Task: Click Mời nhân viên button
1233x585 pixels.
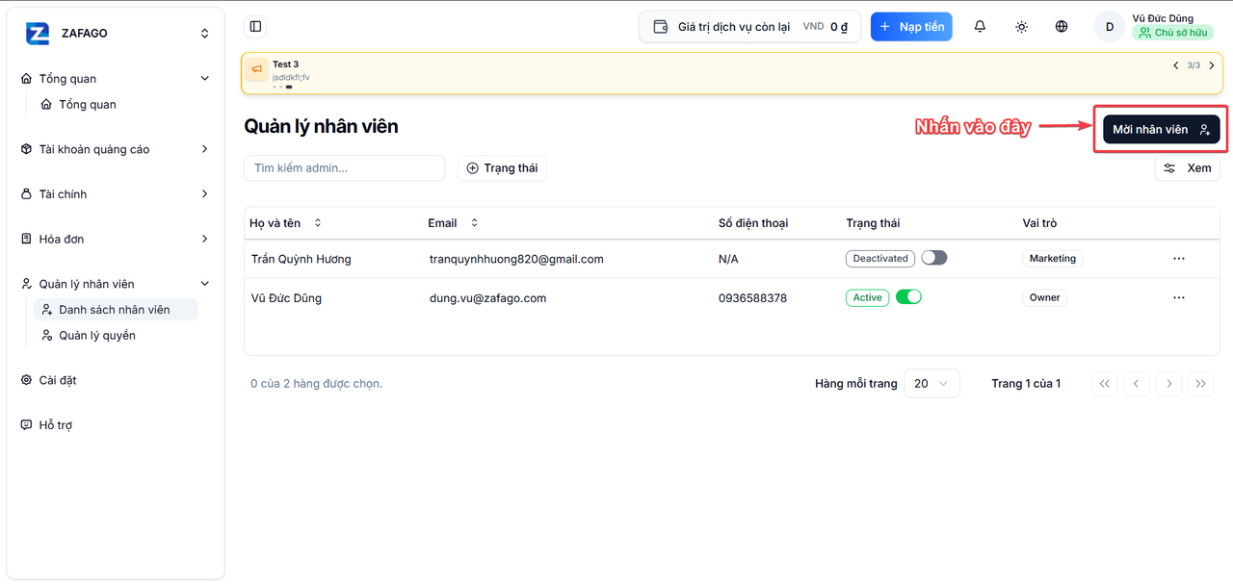Action: [x=1161, y=129]
